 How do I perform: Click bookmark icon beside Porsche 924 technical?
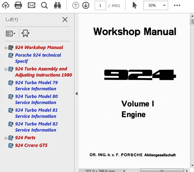coord(11,55)
